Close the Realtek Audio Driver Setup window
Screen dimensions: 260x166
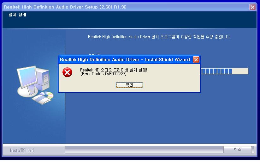tap(252, 7)
